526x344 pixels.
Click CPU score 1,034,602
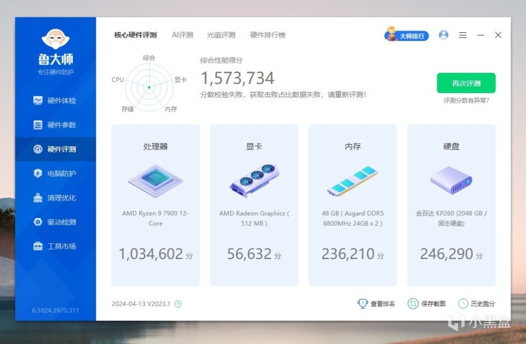point(151,254)
